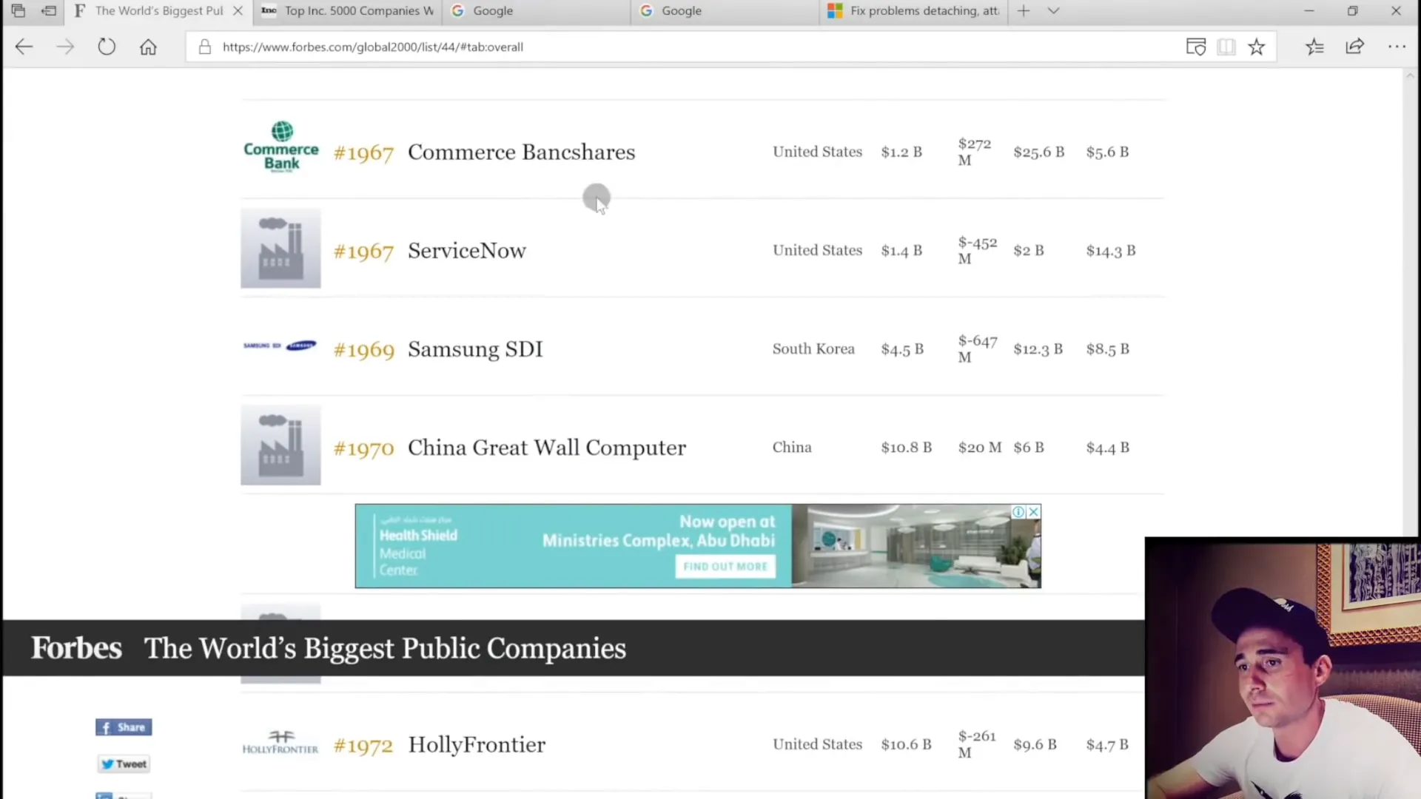Open the browser settings ellipsis menu
1421x799 pixels.
click(x=1397, y=47)
